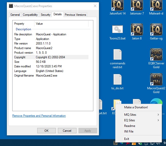Open the Previous Versions tab
Viewport: 166px width, 146px height.
(75, 15)
